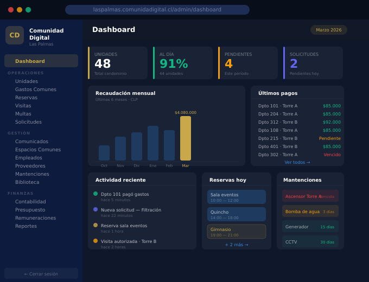Select the Dpto 312 · Torre B payment row
The width and height of the screenshot is (369, 282).
(300, 122)
